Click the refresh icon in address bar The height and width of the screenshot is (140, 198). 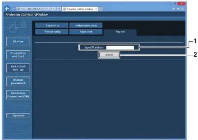click(59, 9)
